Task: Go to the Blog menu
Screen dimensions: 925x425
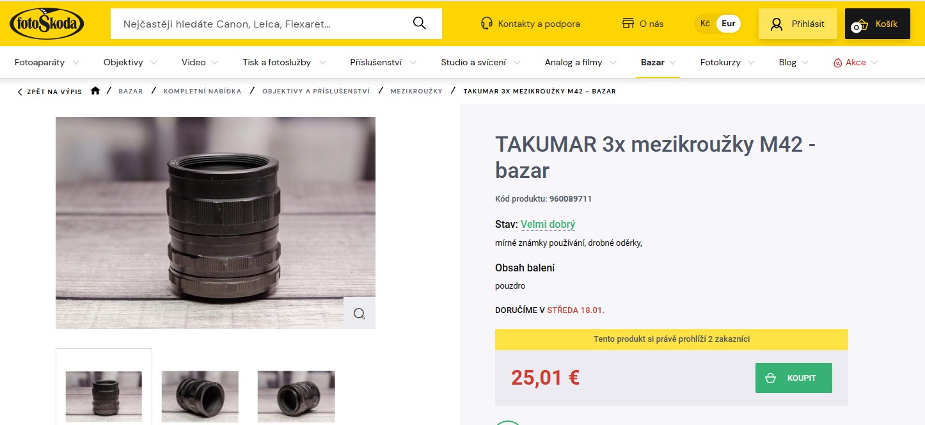Action: click(793, 62)
